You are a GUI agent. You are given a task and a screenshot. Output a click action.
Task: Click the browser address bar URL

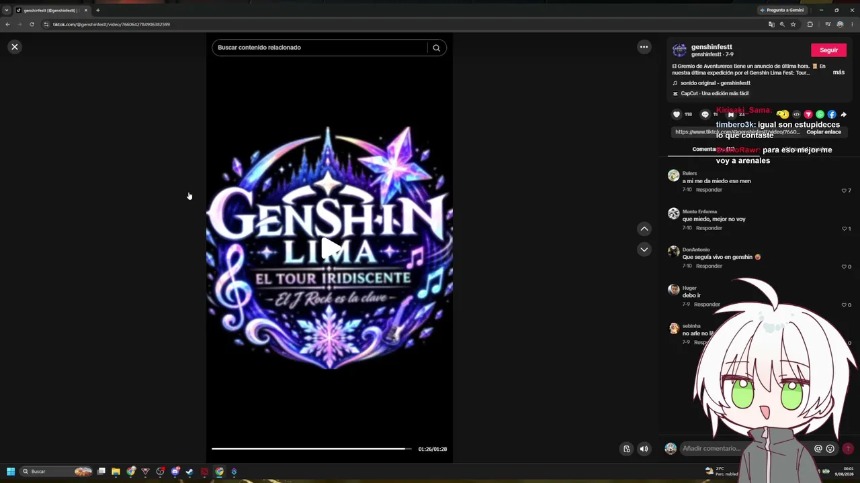(112, 24)
